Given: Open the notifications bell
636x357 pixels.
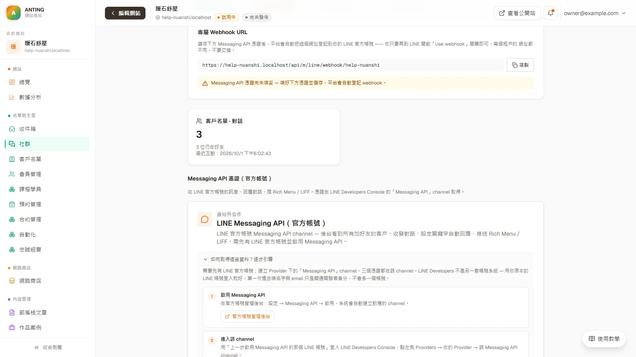Looking at the screenshot, I should pyautogui.click(x=551, y=13).
